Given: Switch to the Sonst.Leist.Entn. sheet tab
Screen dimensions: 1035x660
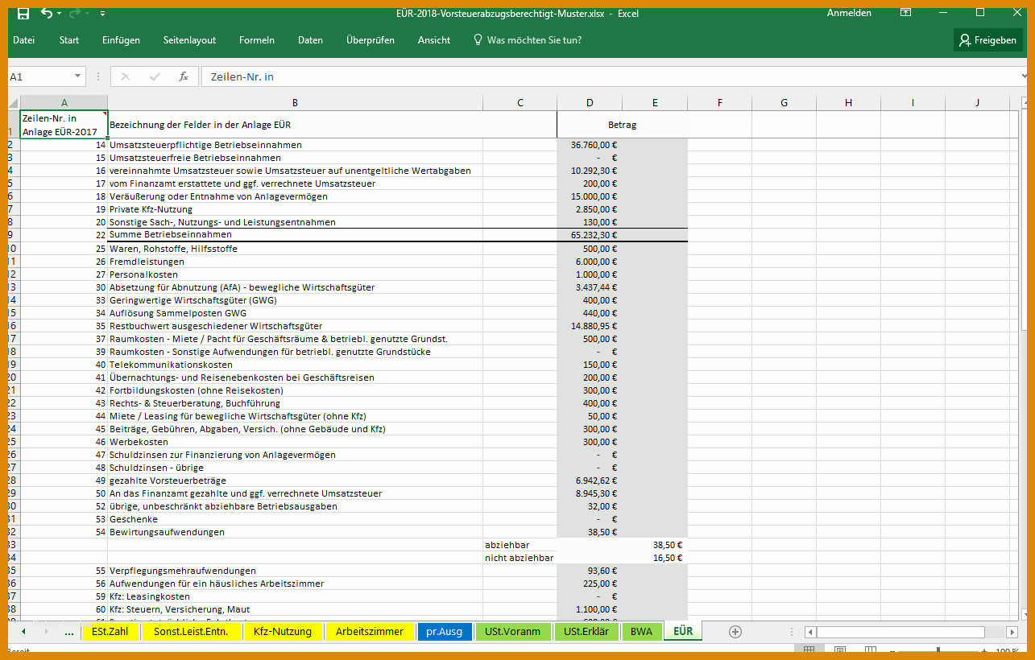Looking at the screenshot, I should 191,632.
